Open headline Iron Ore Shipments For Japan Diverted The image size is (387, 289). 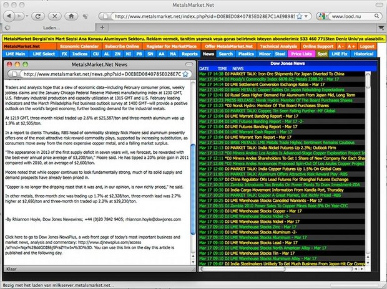285,74
